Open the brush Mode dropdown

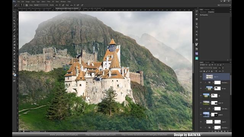pyautogui.click(x=41, y=5)
